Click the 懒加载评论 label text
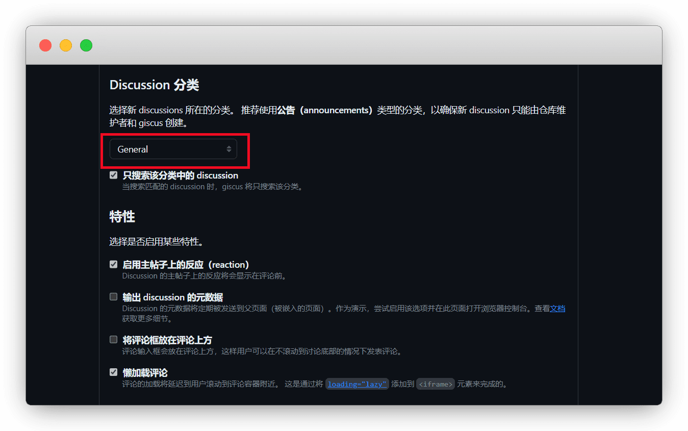688x431 pixels. tap(145, 373)
